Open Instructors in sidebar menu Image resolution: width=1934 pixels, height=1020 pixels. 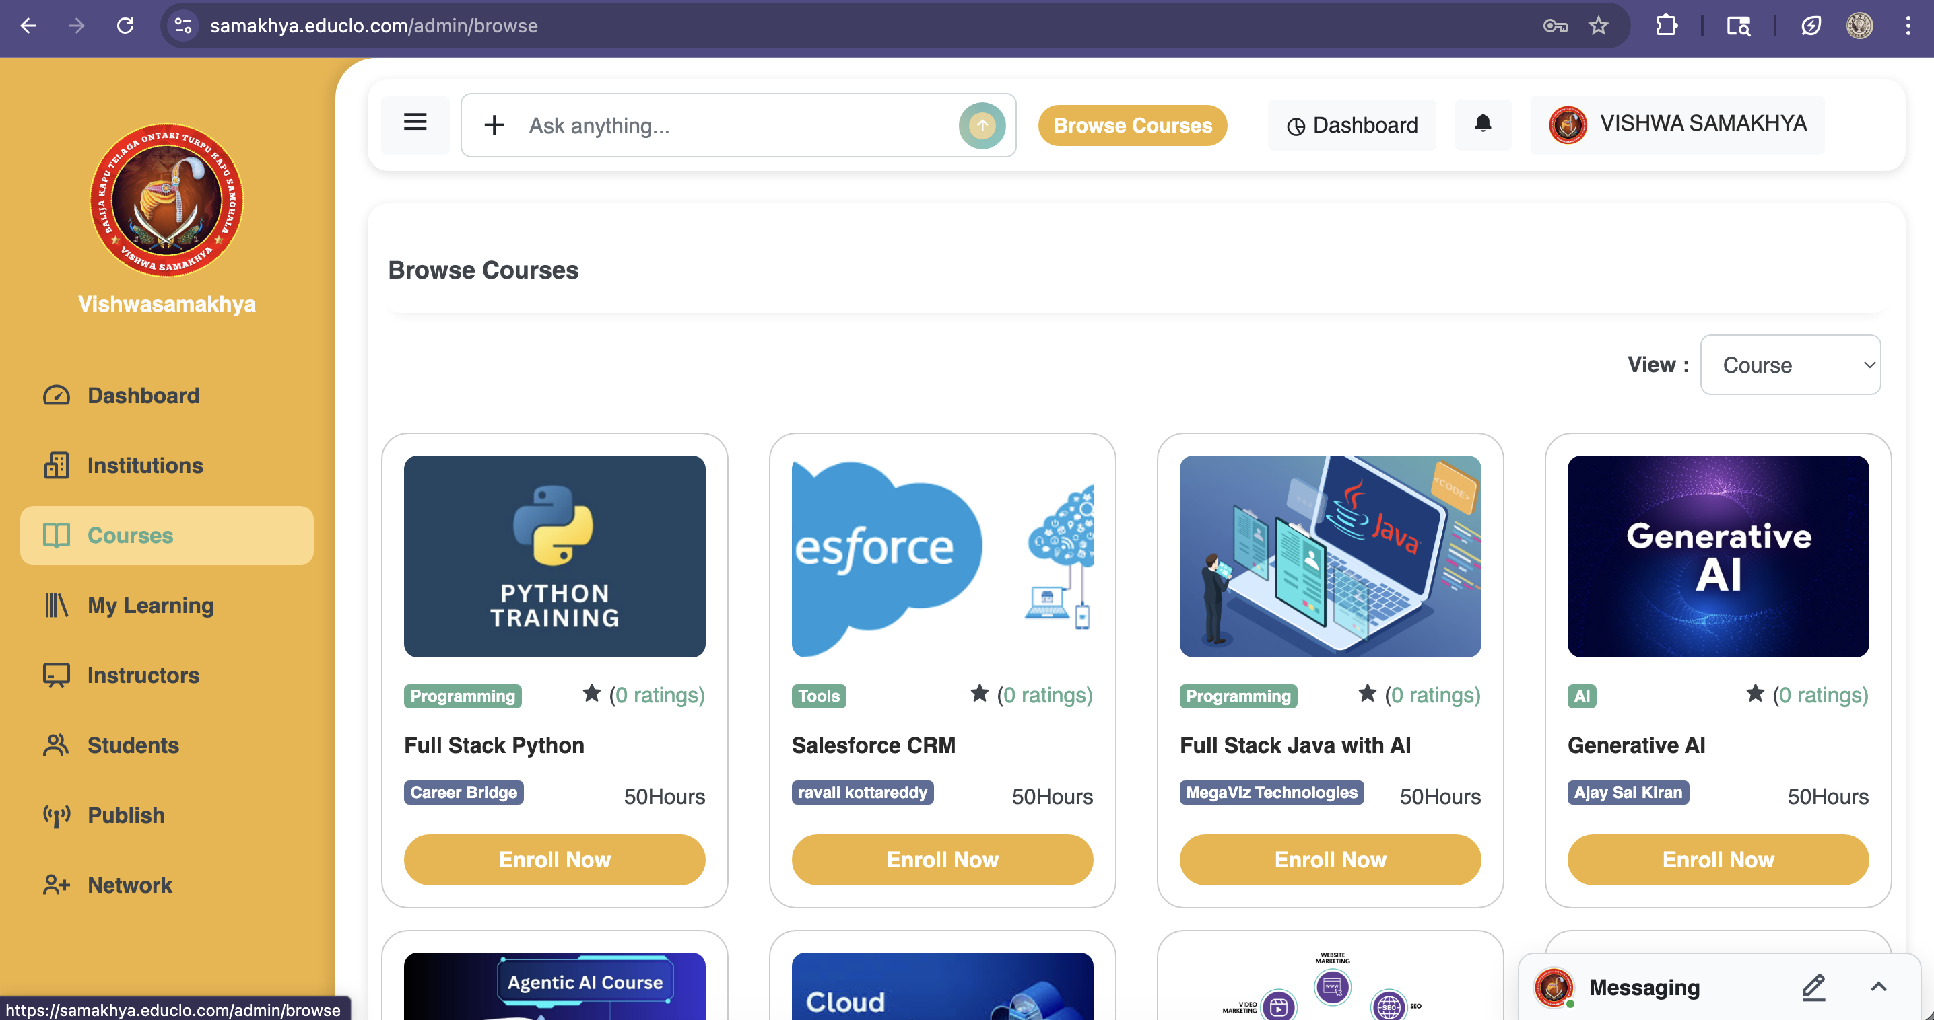167,675
